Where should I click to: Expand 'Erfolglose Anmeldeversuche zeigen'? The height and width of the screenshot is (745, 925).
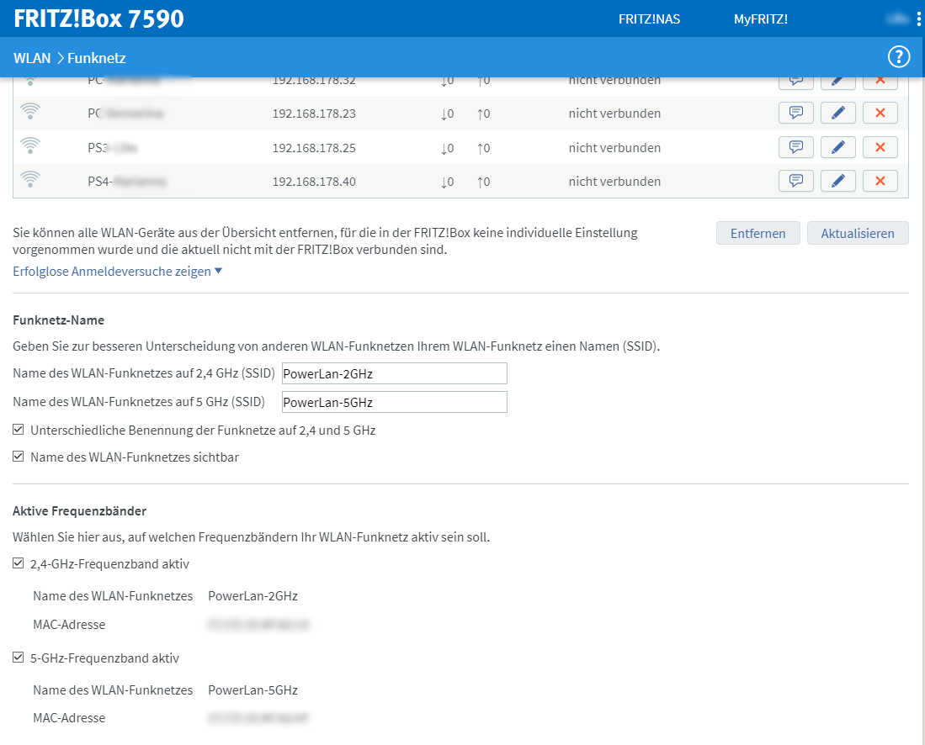(x=117, y=271)
